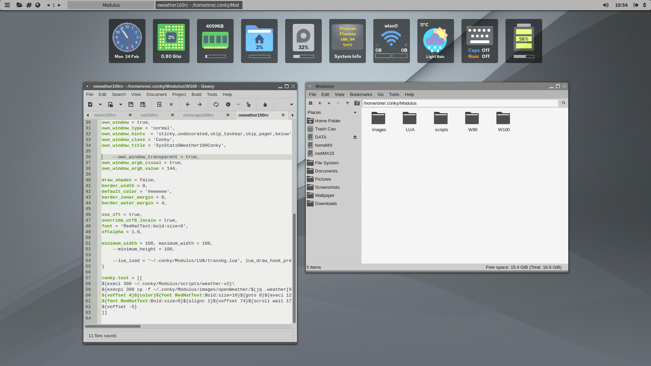Switch to the net100rc tab

(x=150, y=115)
